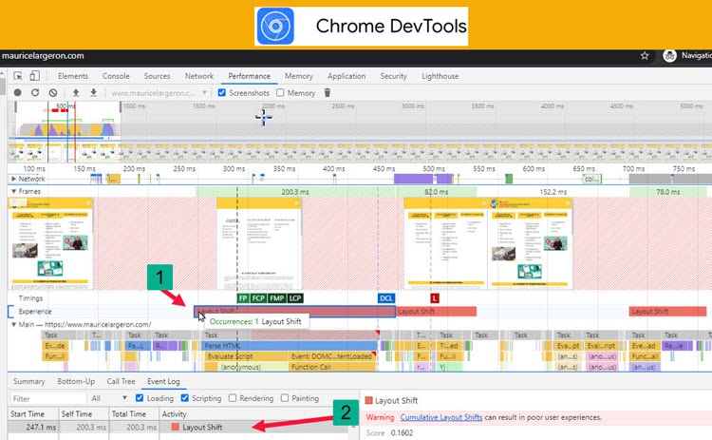Sort by Total Time column header
This screenshot has height=440, width=712.
134,414
